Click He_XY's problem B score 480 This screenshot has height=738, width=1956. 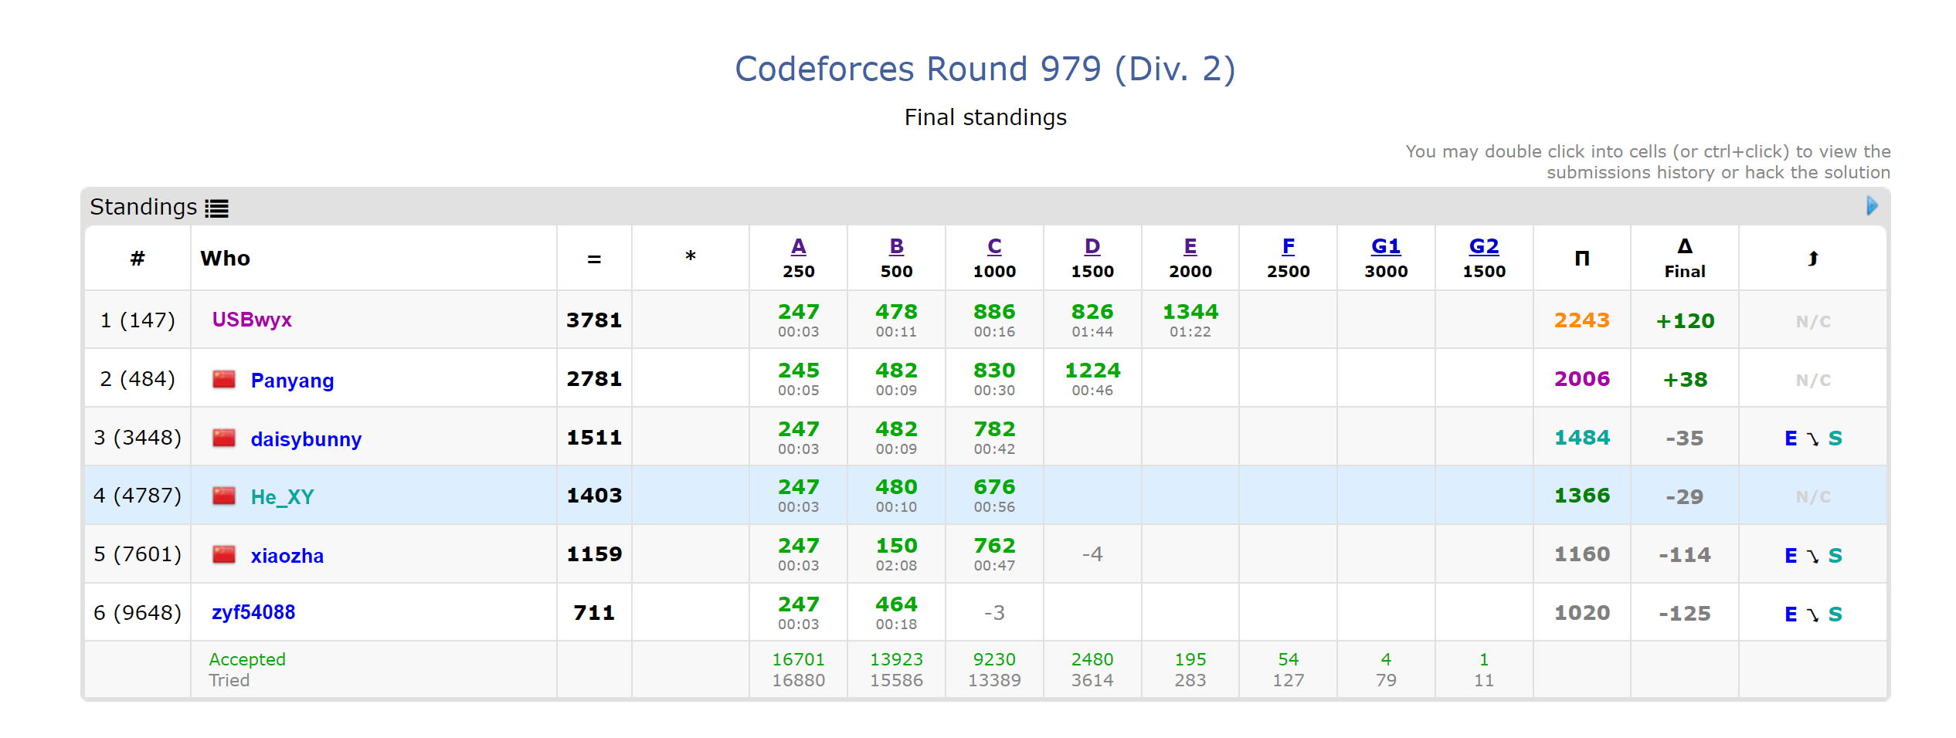896,487
